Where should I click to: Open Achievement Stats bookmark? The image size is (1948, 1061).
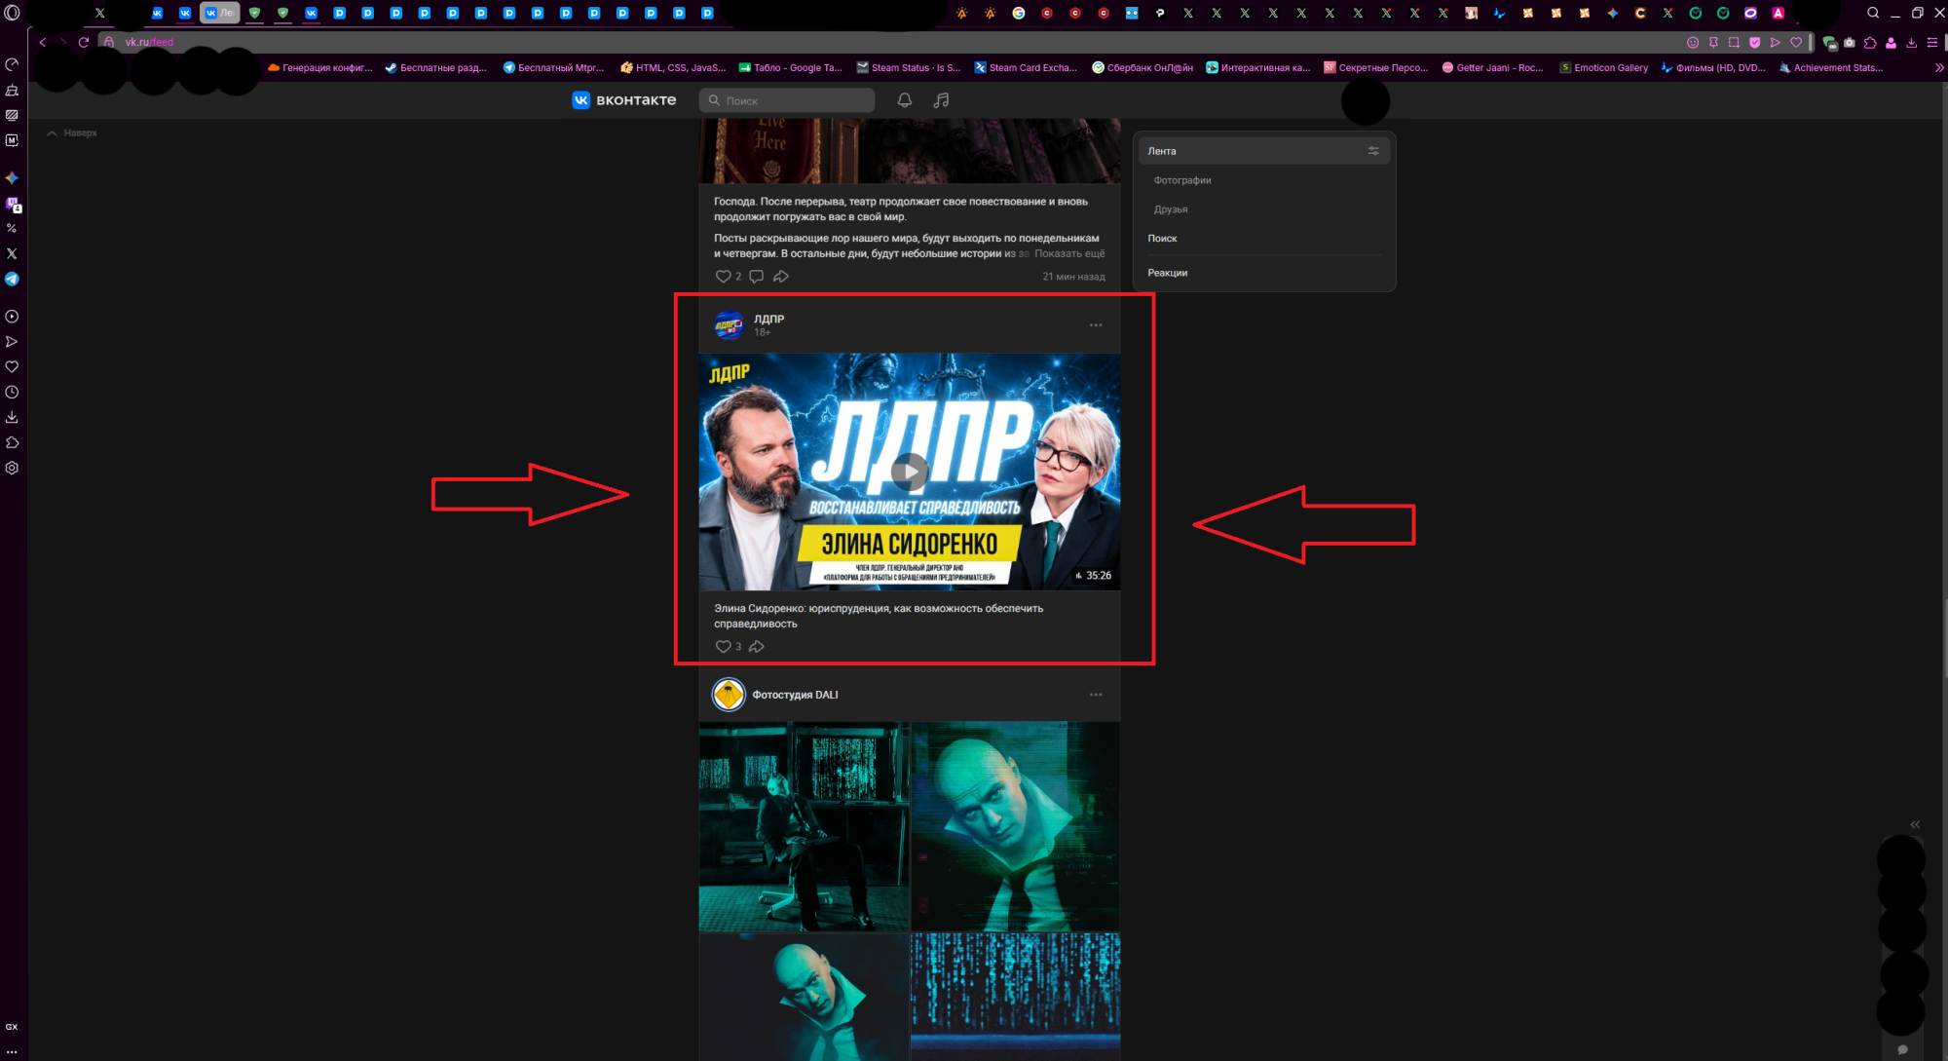click(1830, 68)
